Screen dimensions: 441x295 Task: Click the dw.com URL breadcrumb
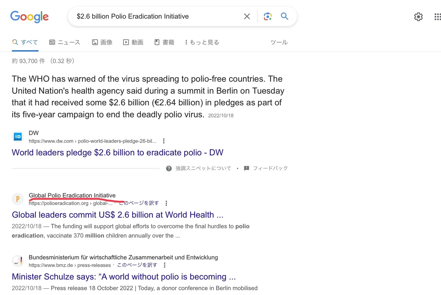(x=93, y=141)
